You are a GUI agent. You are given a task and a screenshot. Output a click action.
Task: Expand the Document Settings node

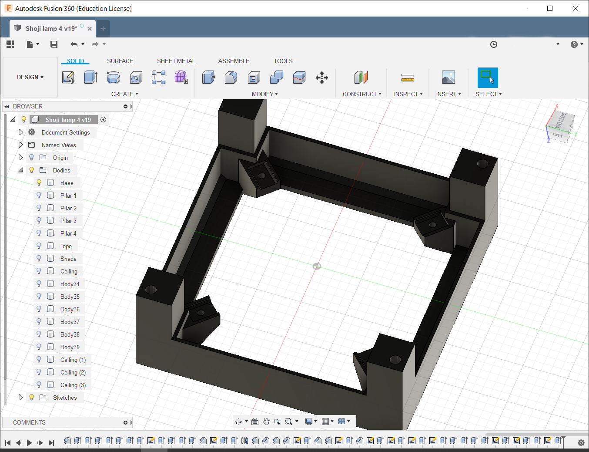click(x=20, y=132)
